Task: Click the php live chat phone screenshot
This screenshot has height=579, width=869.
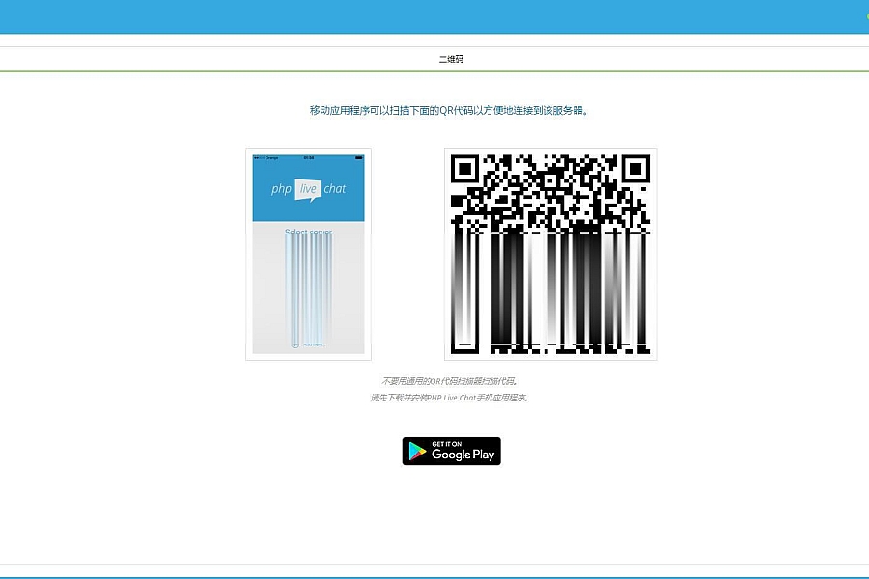Action: [309, 255]
